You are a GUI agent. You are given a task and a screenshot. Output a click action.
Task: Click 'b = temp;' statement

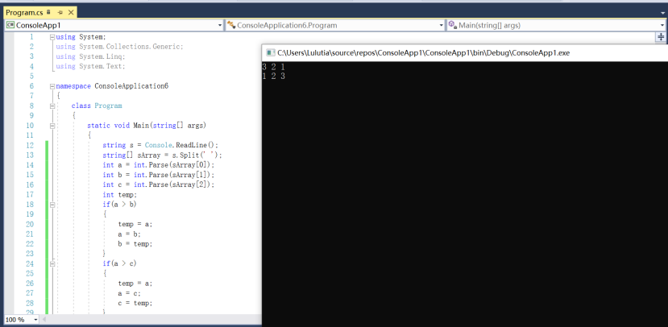(x=135, y=244)
